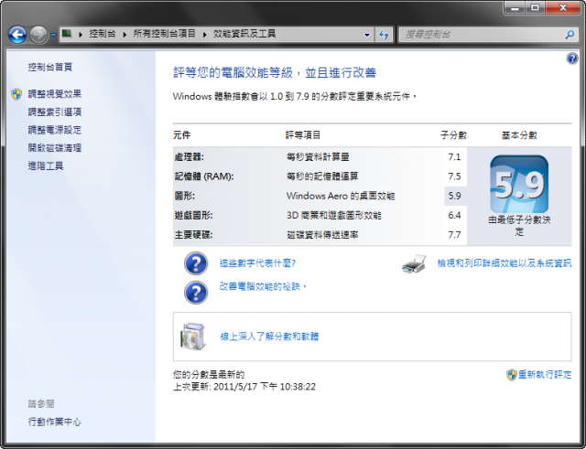The image size is (586, 449).
Task: Click shield icon beside 重新執行評定
Action: click(x=512, y=375)
